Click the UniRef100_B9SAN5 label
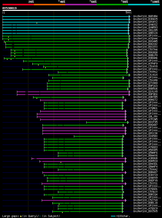Viewport: 162px width, 218px height. pos(145,42)
